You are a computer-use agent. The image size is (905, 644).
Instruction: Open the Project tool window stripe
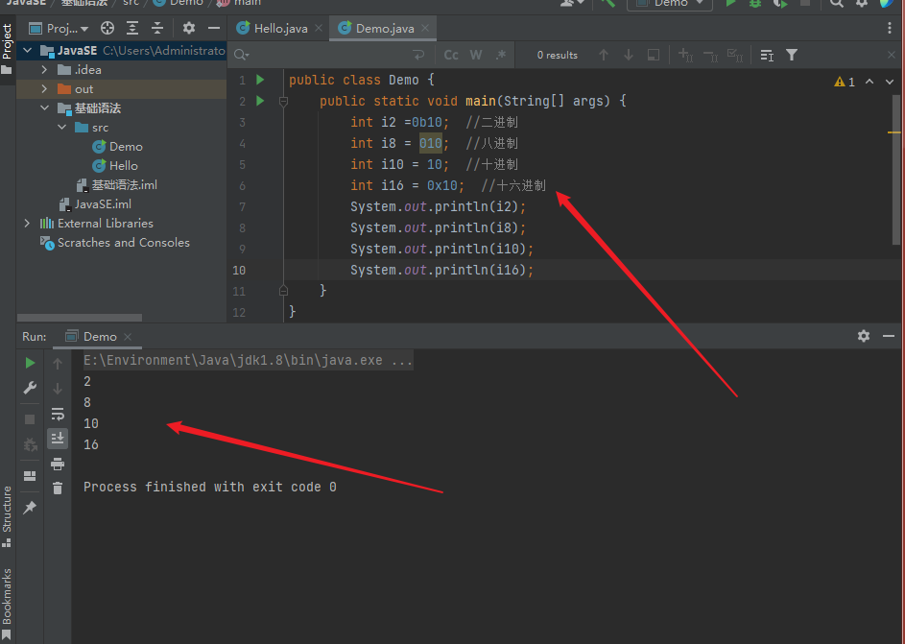coord(7,49)
